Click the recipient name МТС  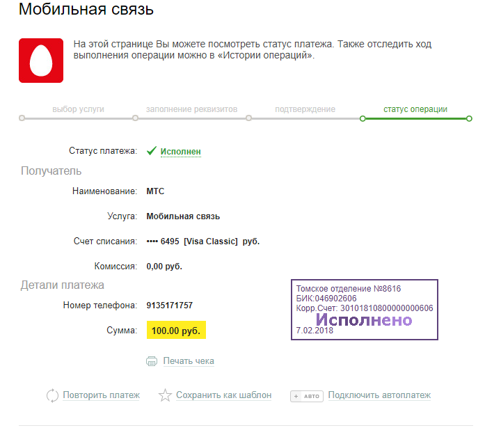[x=155, y=191]
